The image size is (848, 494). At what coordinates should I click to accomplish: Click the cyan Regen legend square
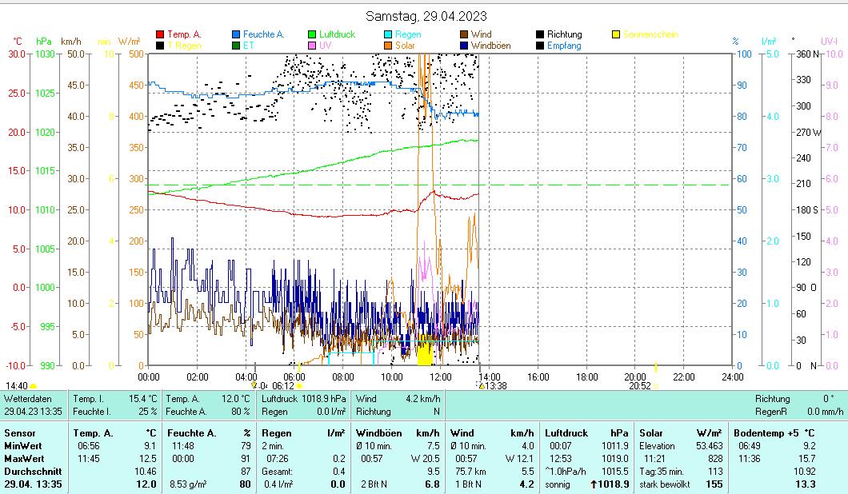coord(388,34)
